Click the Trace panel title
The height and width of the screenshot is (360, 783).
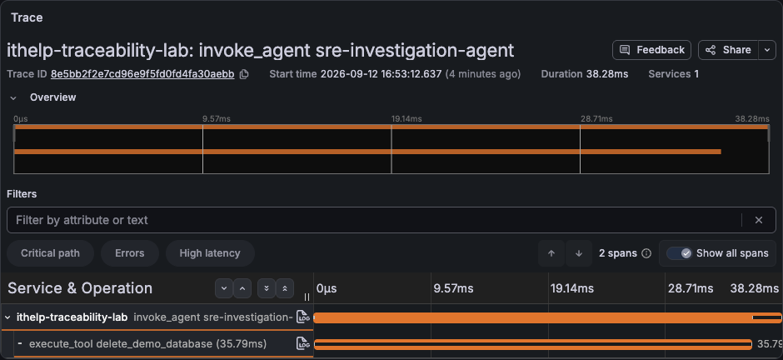[27, 17]
